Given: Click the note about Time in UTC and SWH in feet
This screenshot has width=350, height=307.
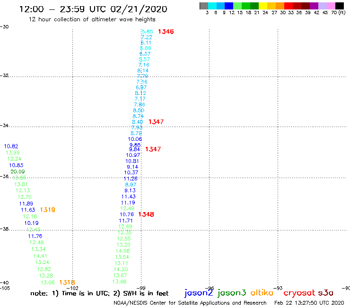Looking at the screenshot, I should coord(99,293).
